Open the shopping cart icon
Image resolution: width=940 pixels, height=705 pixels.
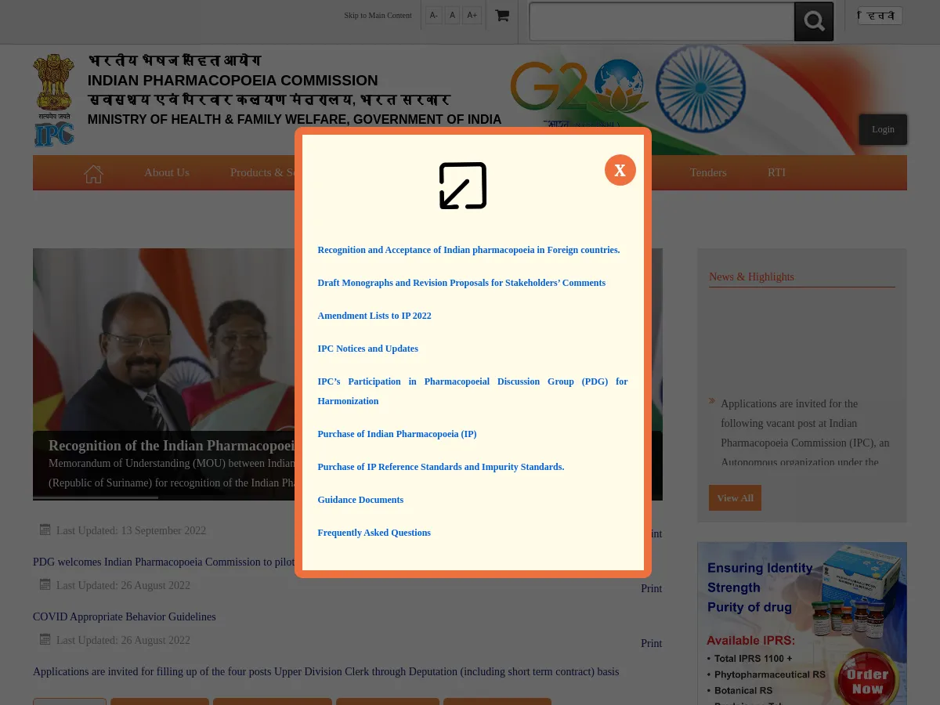pyautogui.click(x=502, y=16)
